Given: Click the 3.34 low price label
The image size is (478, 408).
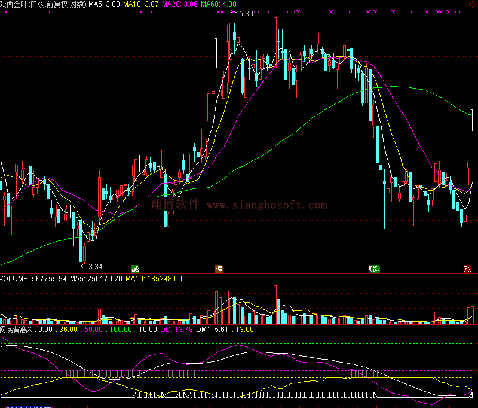Looking at the screenshot, I should tap(95, 266).
